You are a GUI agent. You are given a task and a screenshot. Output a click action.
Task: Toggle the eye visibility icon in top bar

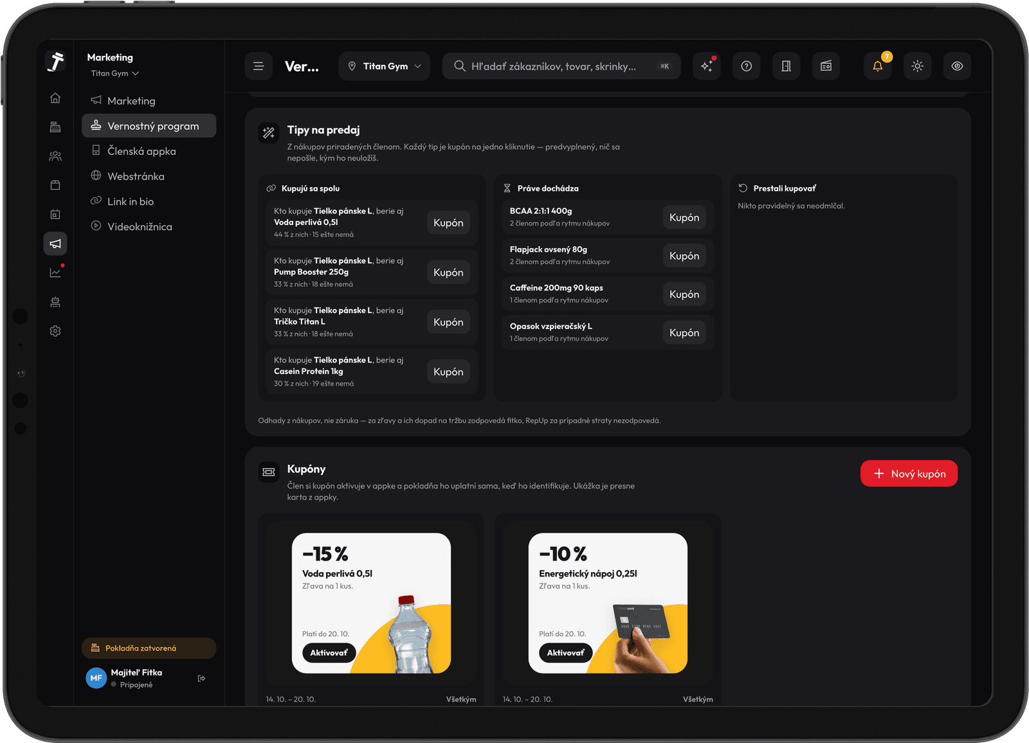point(957,66)
